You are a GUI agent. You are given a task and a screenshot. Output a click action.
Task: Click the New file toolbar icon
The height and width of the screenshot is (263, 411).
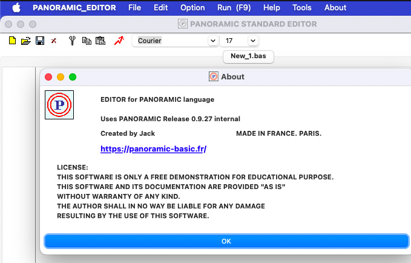click(x=12, y=41)
